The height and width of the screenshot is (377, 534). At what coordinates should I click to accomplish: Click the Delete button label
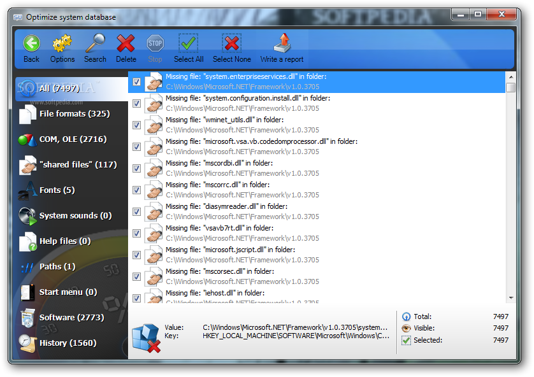click(x=126, y=59)
